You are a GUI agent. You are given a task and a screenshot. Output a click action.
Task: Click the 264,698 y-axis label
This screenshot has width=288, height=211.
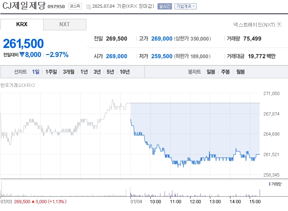click(272, 134)
